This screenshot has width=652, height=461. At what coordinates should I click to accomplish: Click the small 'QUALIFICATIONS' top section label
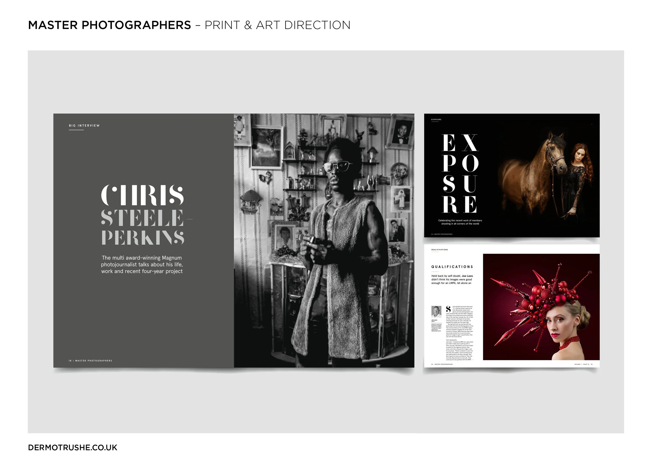pyautogui.click(x=440, y=250)
